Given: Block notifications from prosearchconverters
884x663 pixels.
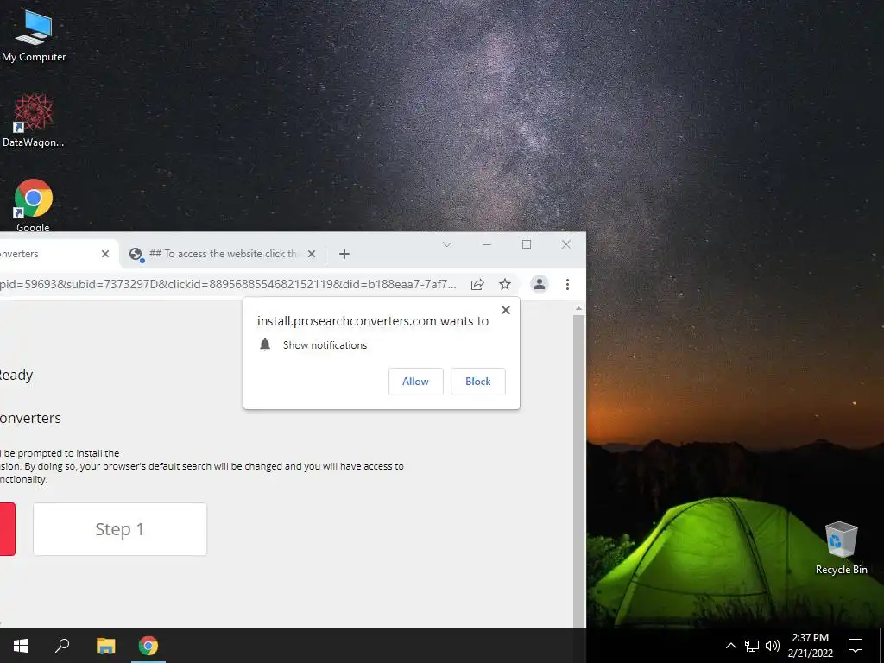Looking at the screenshot, I should tap(477, 382).
